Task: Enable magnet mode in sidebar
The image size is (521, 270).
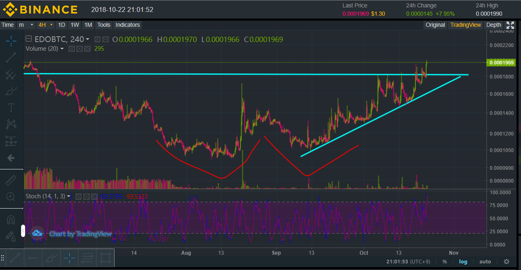Action: (11, 220)
